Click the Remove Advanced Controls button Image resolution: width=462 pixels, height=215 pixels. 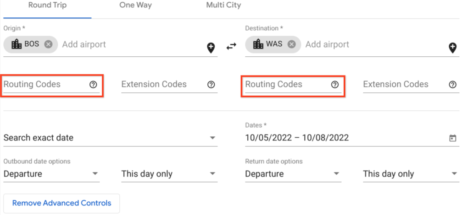[61, 203]
